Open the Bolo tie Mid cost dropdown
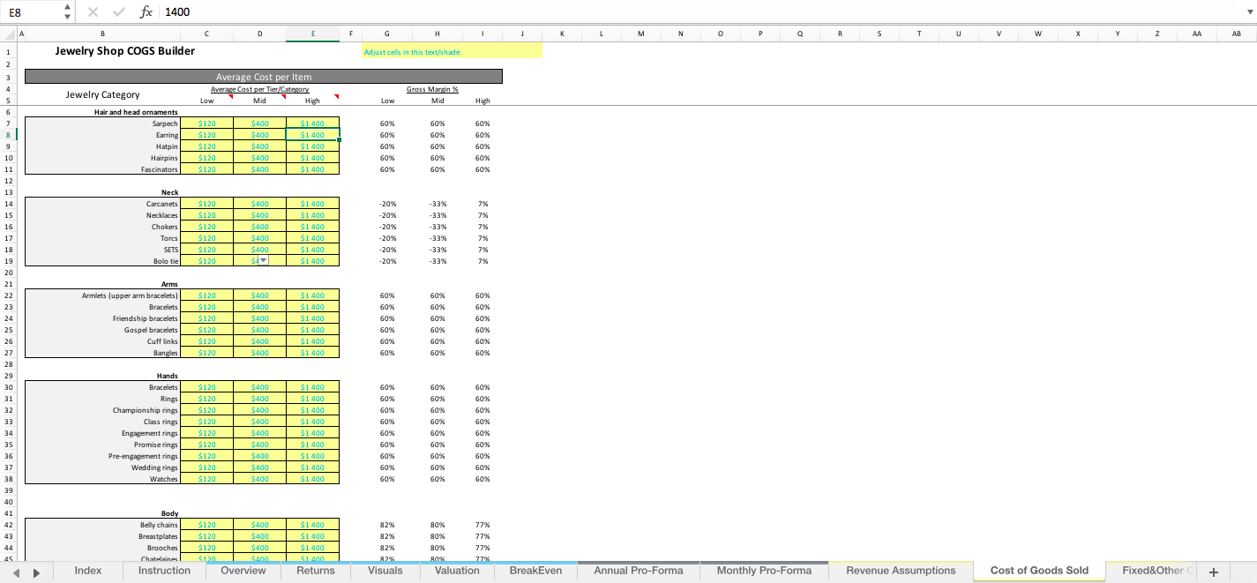 click(x=263, y=261)
